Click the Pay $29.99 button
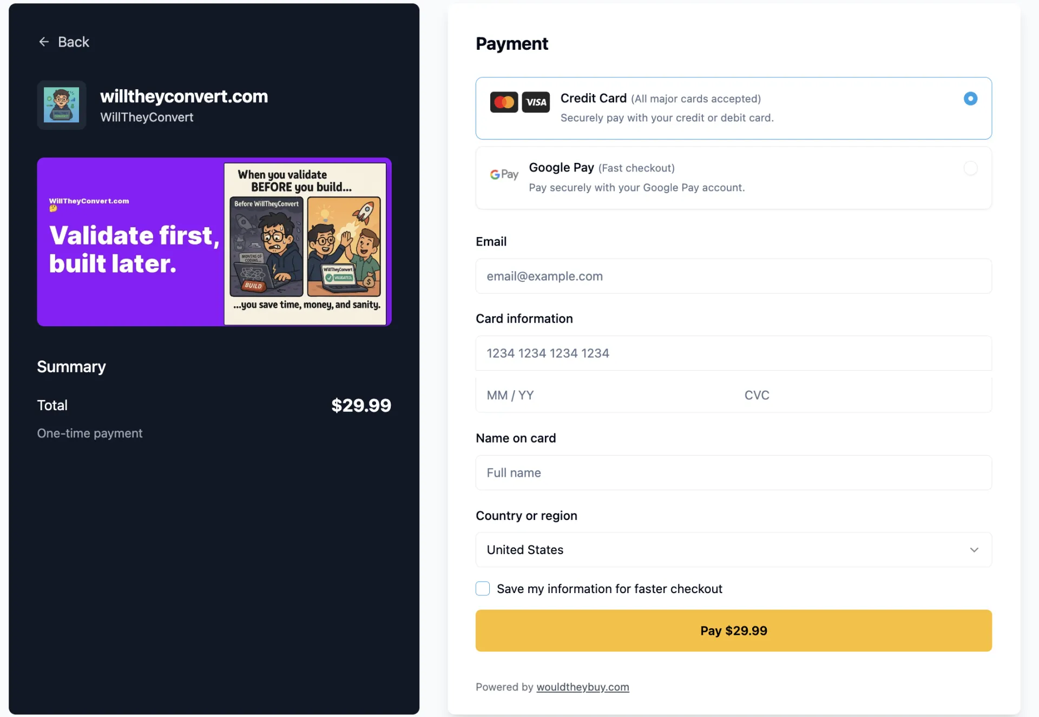Screen dimensions: 1039x717 pos(733,630)
